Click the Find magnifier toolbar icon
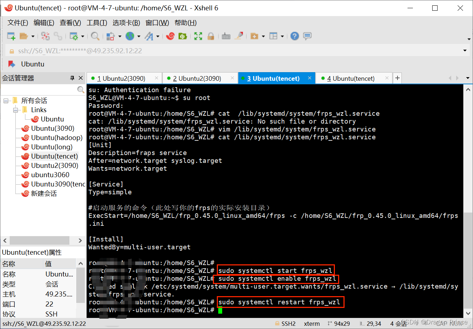The width and height of the screenshot is (473, 329). 95,36
